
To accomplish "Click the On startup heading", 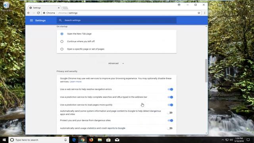I will [x=62, y=26].
